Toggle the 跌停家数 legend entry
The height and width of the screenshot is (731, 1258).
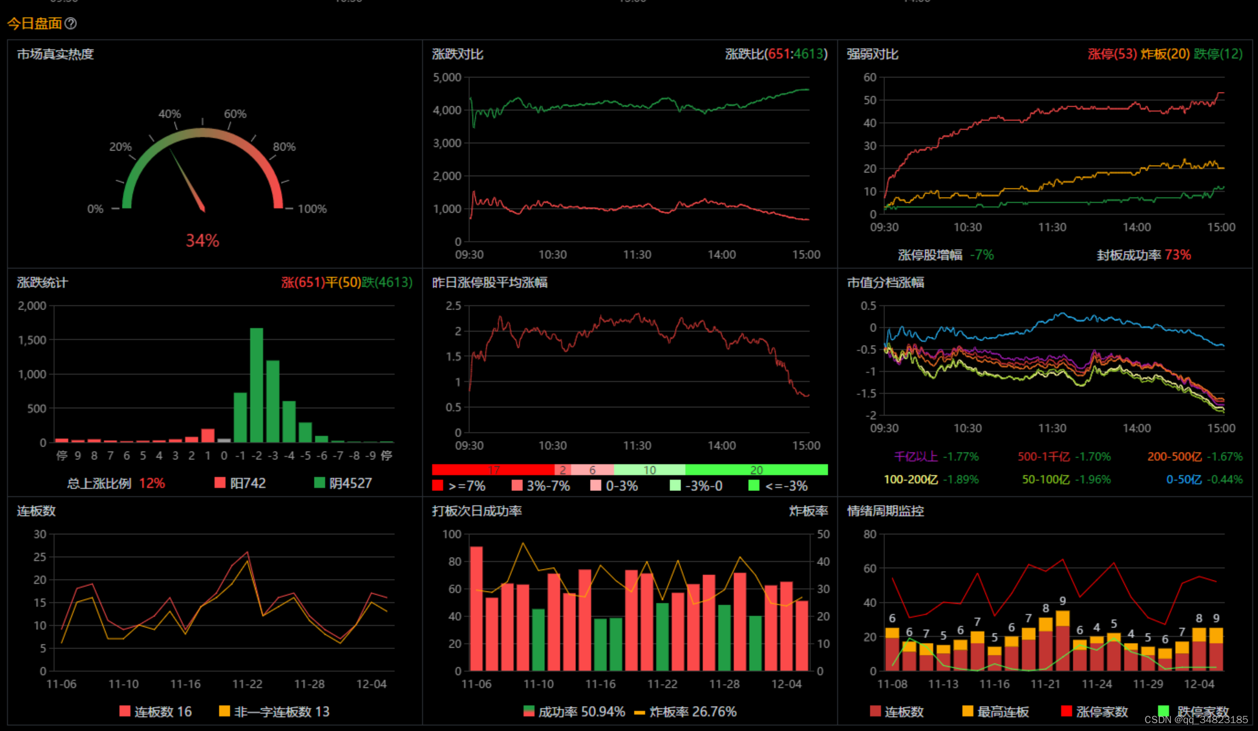tap(1164, 711)
